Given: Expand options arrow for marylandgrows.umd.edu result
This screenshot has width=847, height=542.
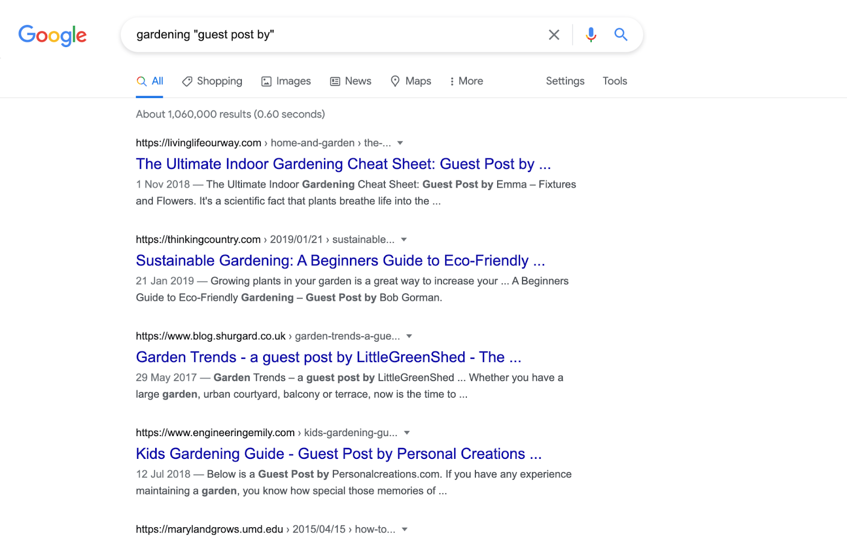Looking at the screenshot, I should tap(405, 529).
